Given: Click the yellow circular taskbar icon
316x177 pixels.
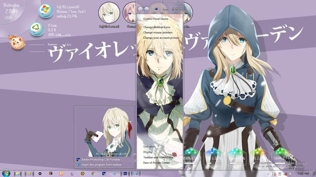Looking at the screenshot, I should pyautogui.click(x=82, y=174).
